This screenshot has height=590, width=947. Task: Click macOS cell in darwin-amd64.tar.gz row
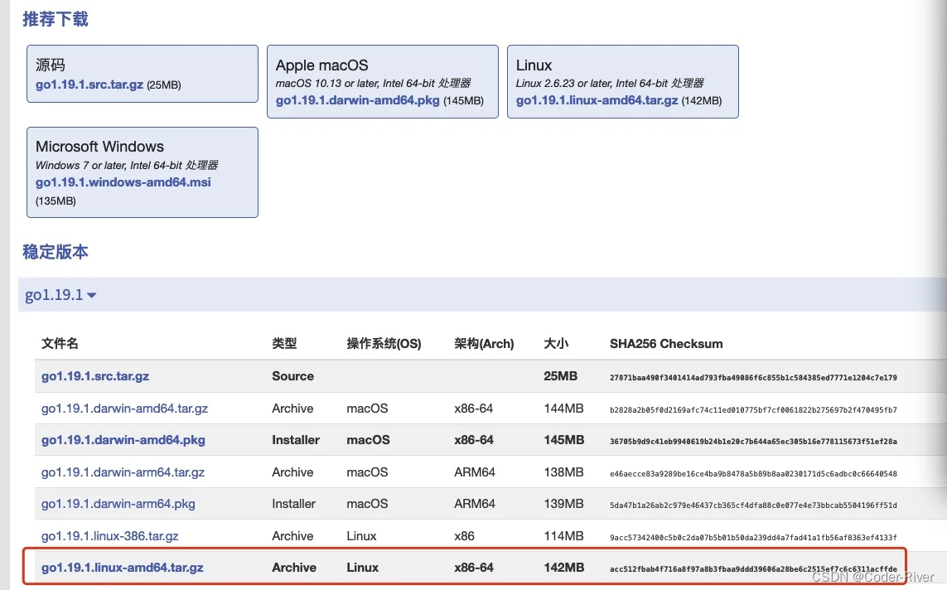(x=367, y=409)
